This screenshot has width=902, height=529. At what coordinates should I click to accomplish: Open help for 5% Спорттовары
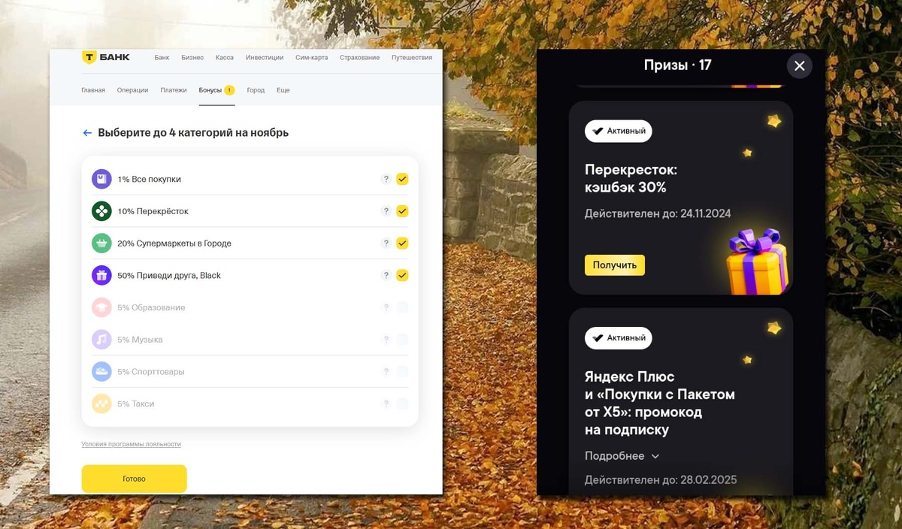click(386, 371)
